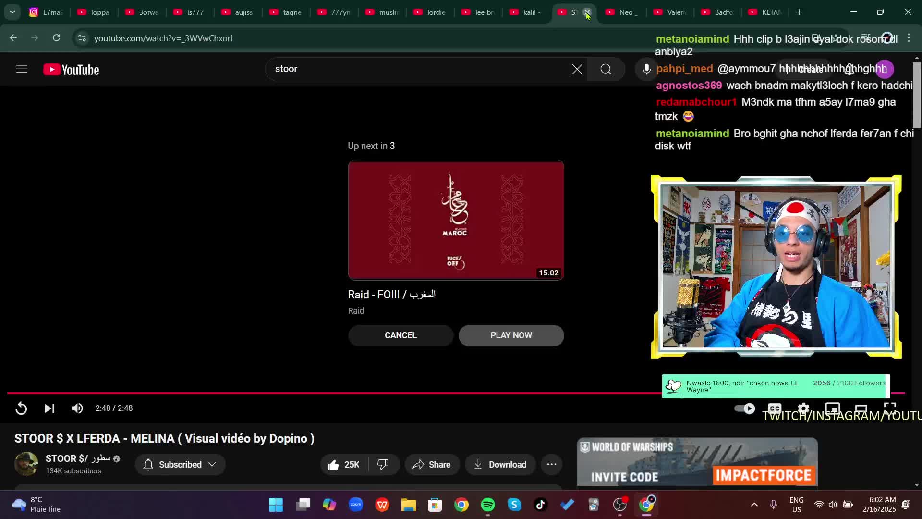This screenshot has height=519, width=922.
Task: Open the player settings gear
Action: (803, 408)
